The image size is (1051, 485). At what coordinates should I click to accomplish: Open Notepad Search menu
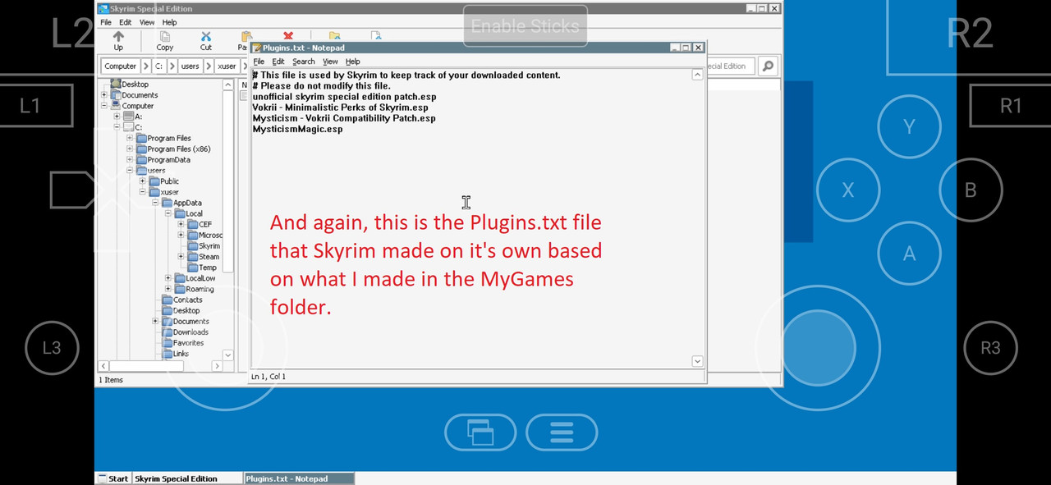point(303,62)
